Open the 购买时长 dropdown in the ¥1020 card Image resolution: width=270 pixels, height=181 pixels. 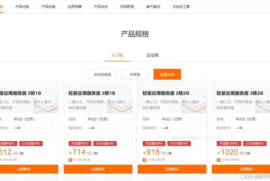pyautogui.click(x=252, y=128)
